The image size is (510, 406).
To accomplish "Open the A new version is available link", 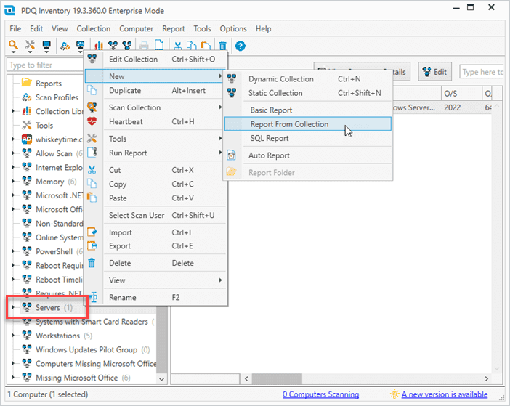I will click(x=445, y=394).
